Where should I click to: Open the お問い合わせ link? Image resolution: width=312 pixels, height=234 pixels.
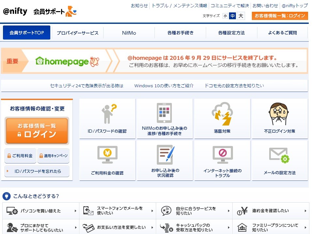click(x=265, y=6)
